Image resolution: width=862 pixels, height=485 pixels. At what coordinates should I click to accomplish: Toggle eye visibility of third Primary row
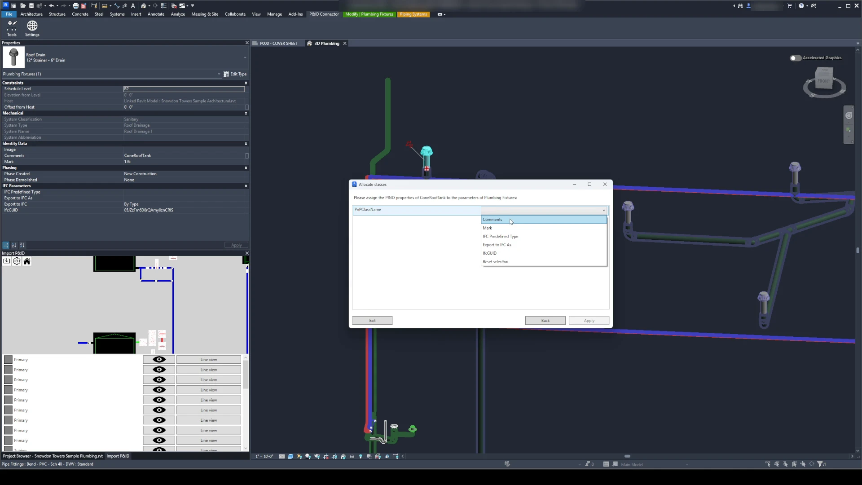[x=159, y=380]
